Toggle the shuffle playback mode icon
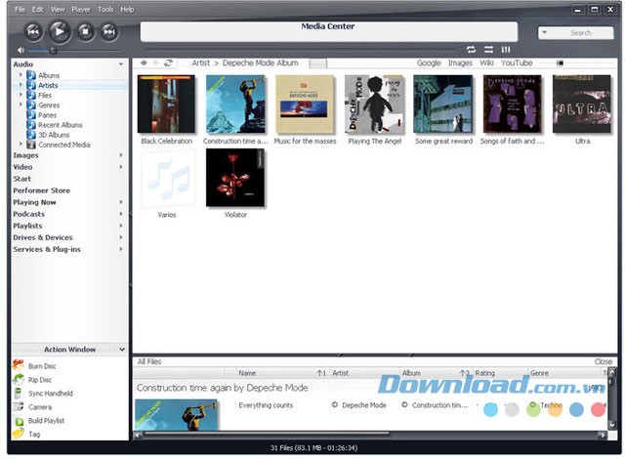Viewport: 625px width, 459px height. tap(487, 49)
